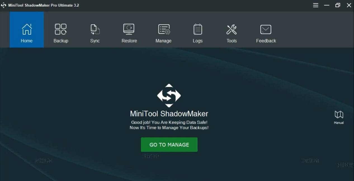Open the Tools wrench icon

coord(232,29)
